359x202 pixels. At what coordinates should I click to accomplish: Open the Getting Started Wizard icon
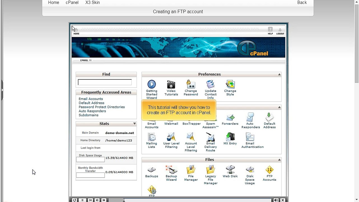point(151,84)
